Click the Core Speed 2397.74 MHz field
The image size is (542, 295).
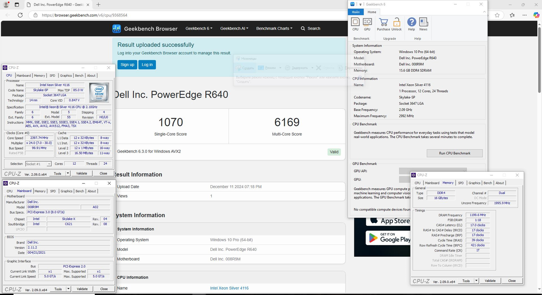[39, 138]
